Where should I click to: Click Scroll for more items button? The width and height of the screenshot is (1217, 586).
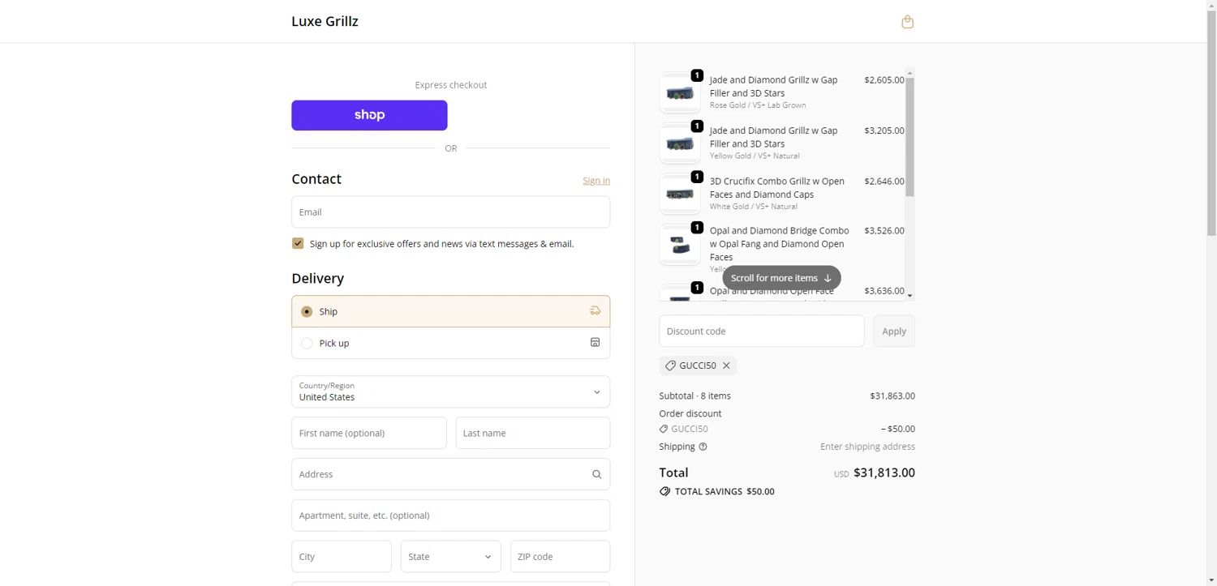781,278
